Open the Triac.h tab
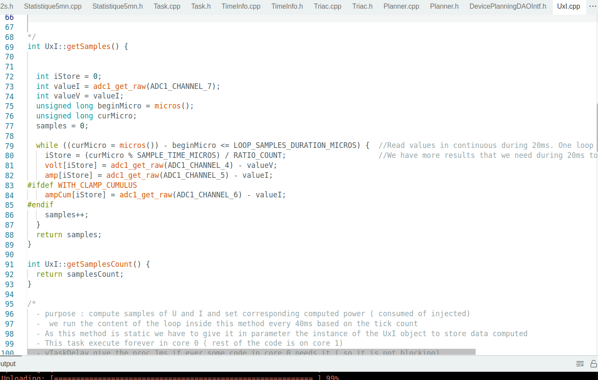Screen dimensions: 598x380 tap(362, 7)
